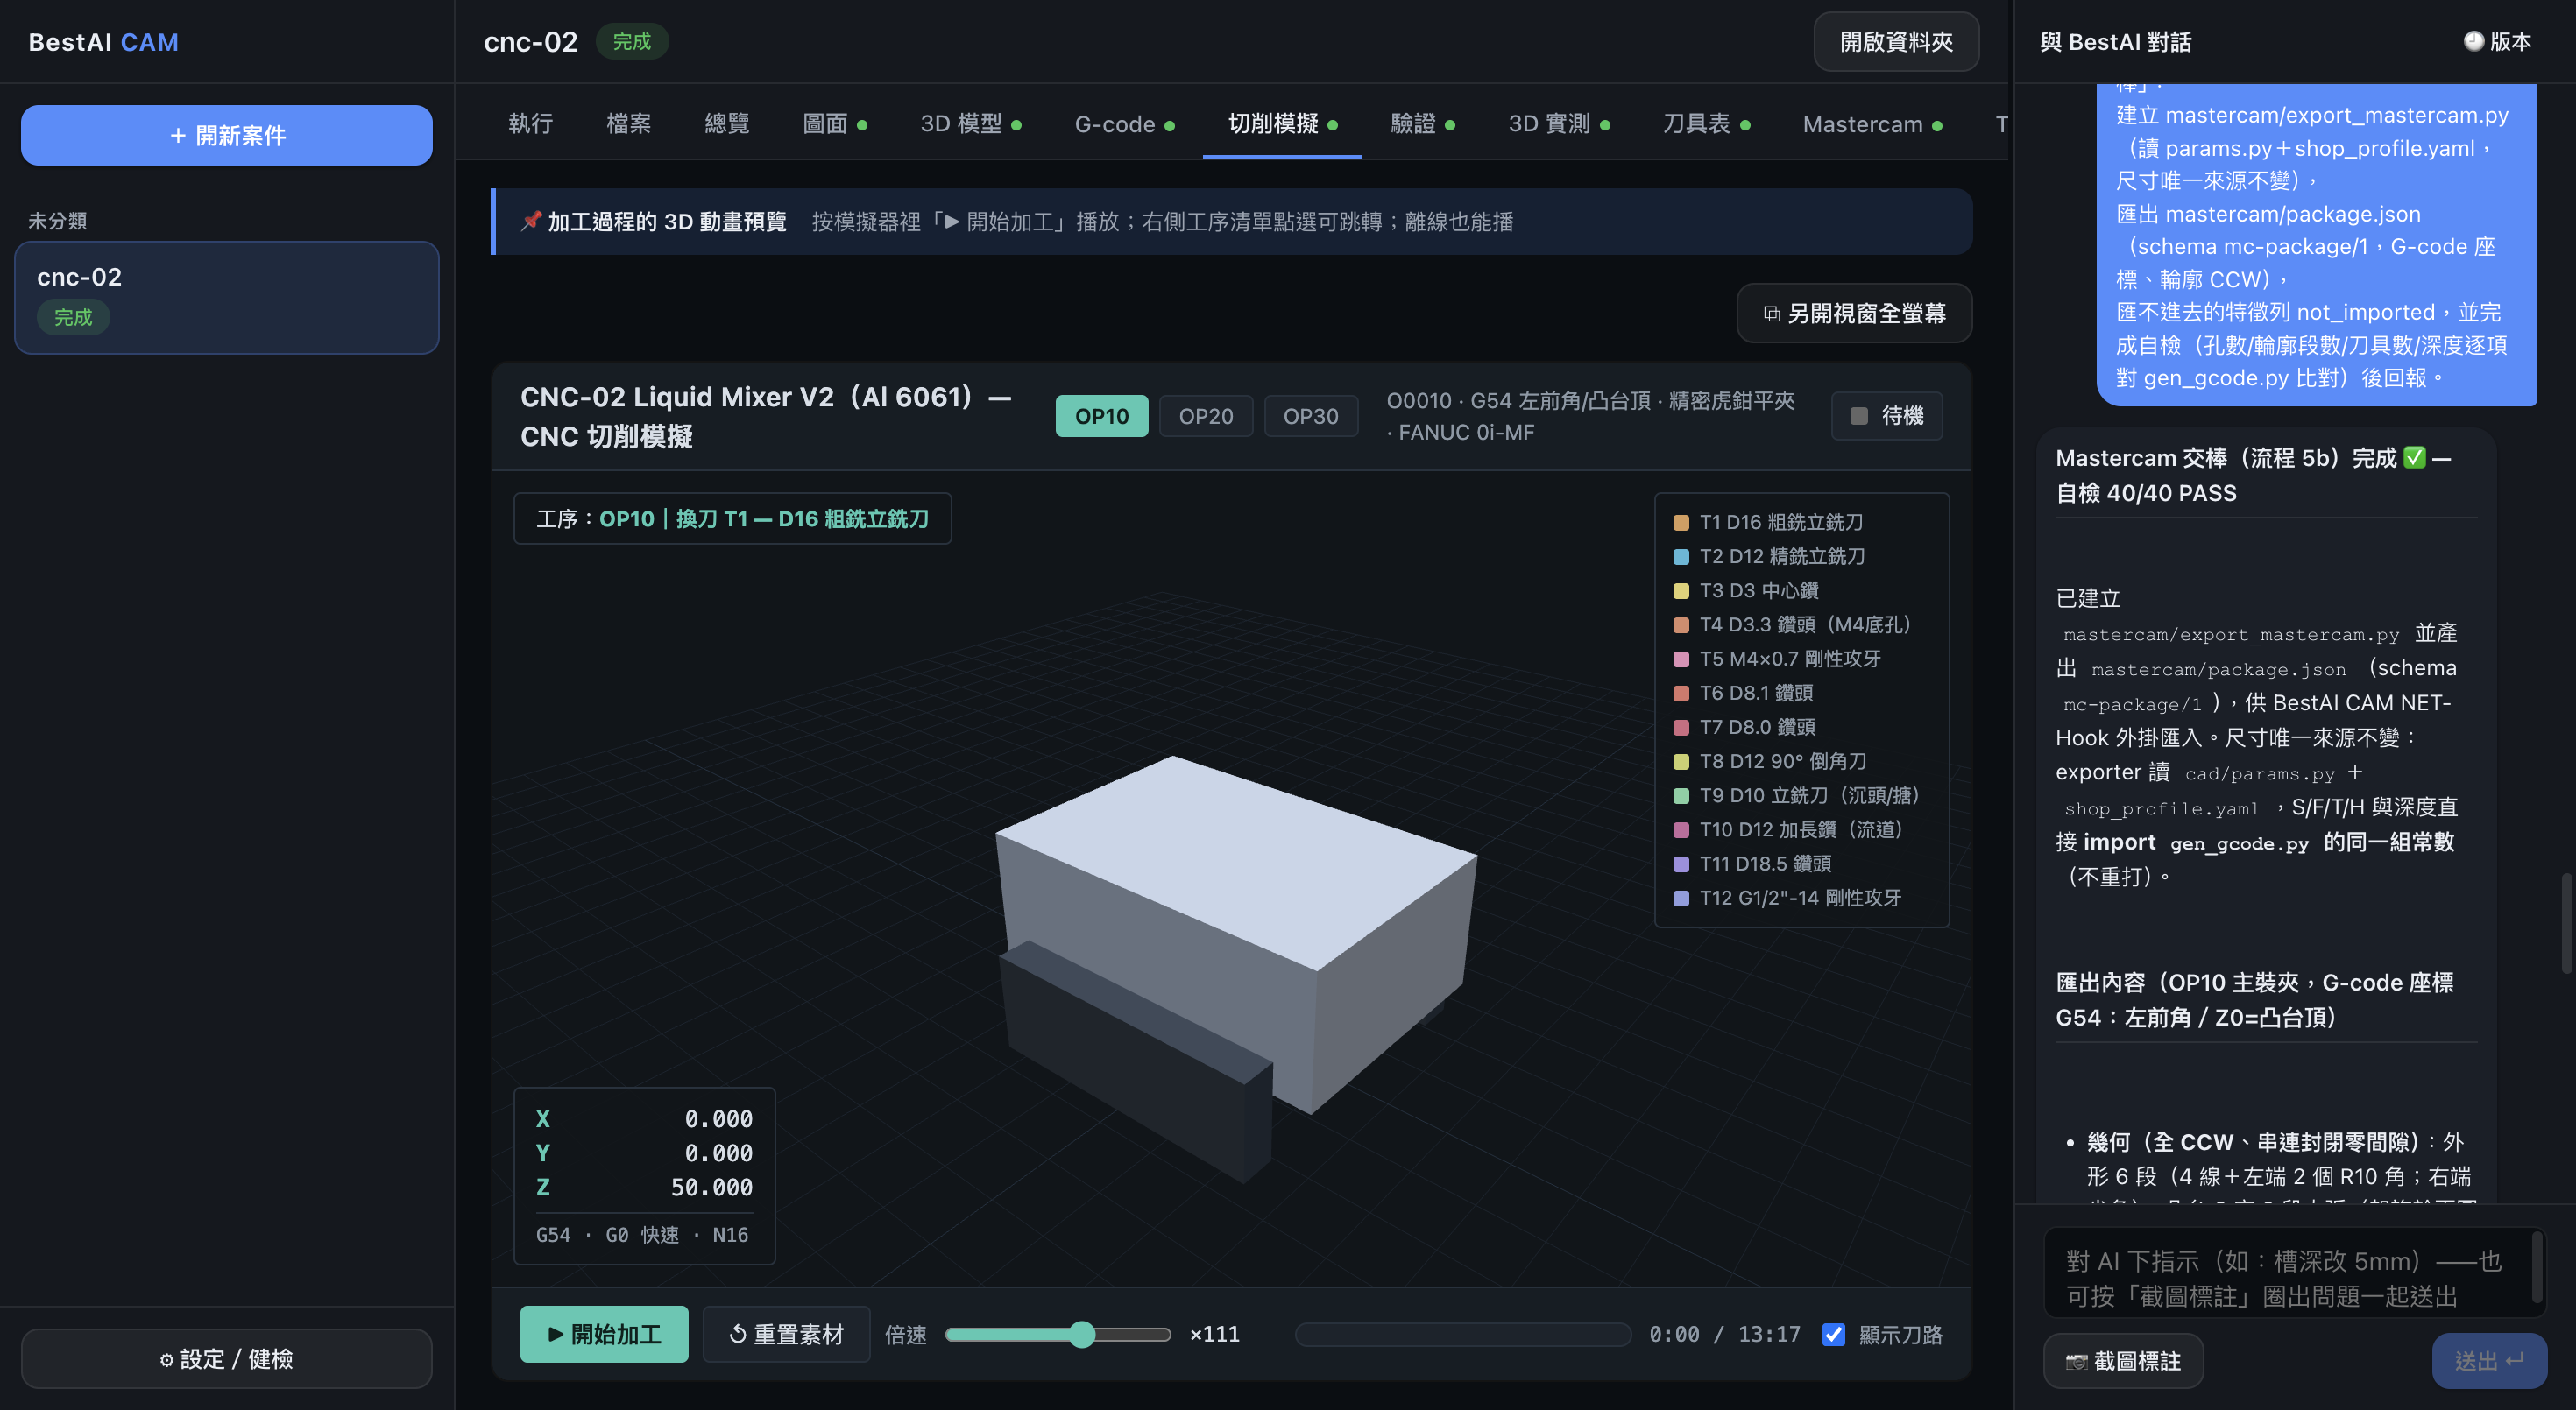Click 開啟資料夾 open folder button

coord(1896,42)
